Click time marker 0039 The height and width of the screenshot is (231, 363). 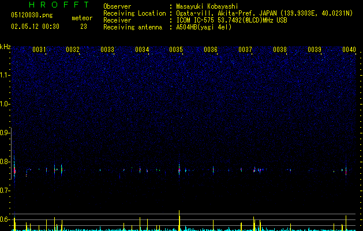pos(315,50)
